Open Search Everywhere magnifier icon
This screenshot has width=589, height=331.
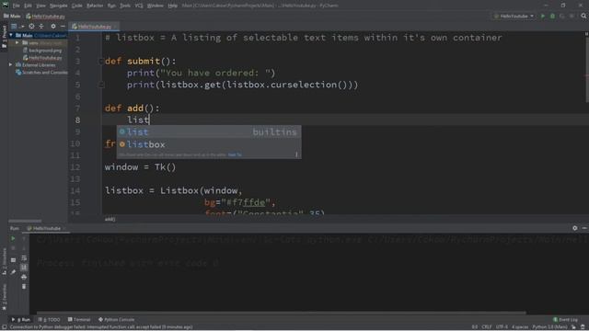[x=583, y=17]
